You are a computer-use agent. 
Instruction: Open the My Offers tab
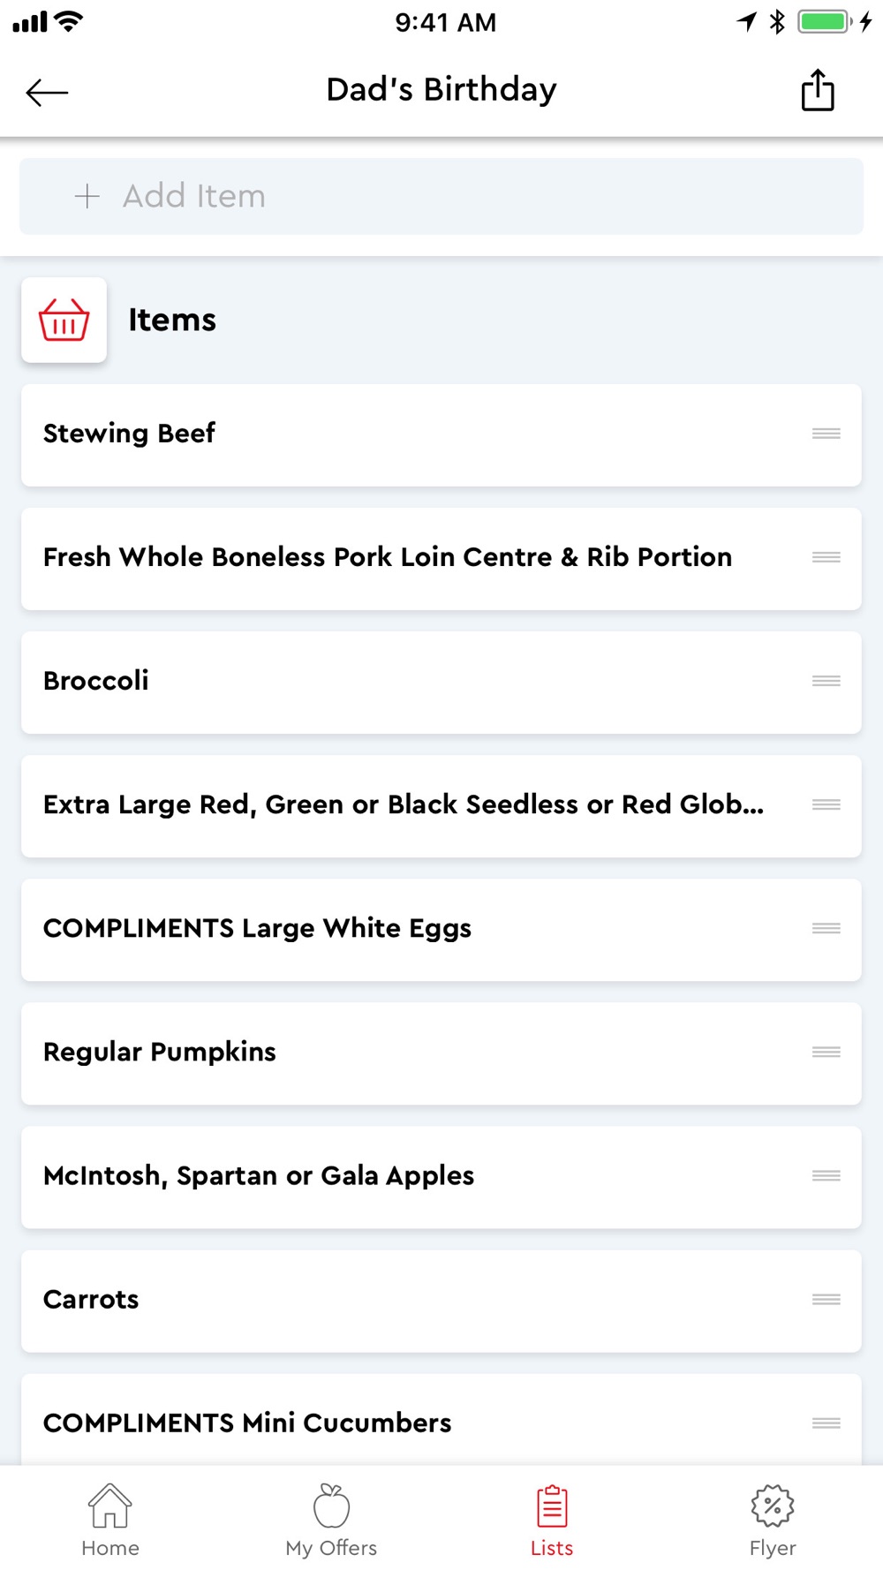(331, 1519)
